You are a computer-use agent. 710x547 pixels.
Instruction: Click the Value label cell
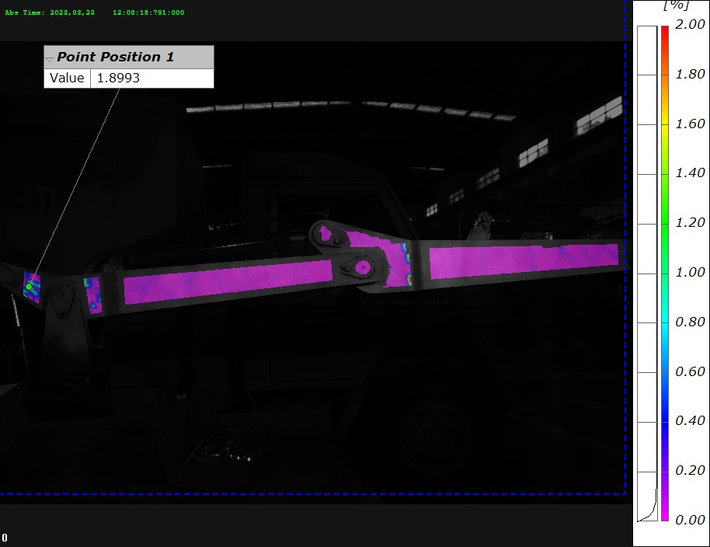coord(67,78)
